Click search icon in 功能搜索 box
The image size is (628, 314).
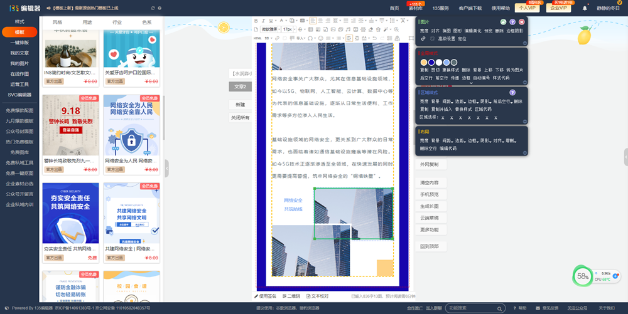[499, 308]
